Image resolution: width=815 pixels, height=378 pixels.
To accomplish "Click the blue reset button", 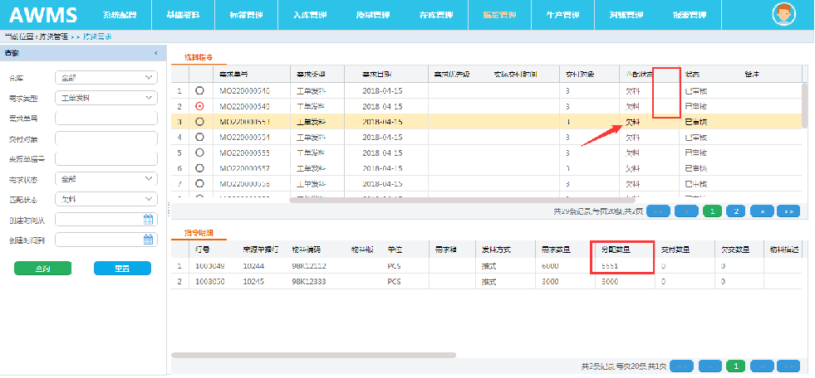I will (122, 269).
